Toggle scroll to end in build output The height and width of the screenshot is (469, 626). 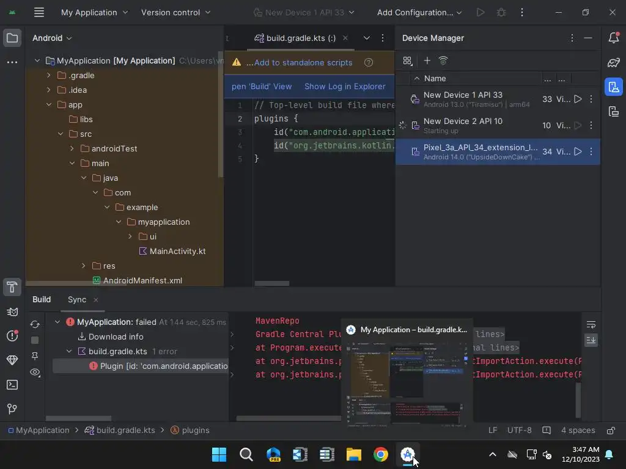click(x=591, y=340)
